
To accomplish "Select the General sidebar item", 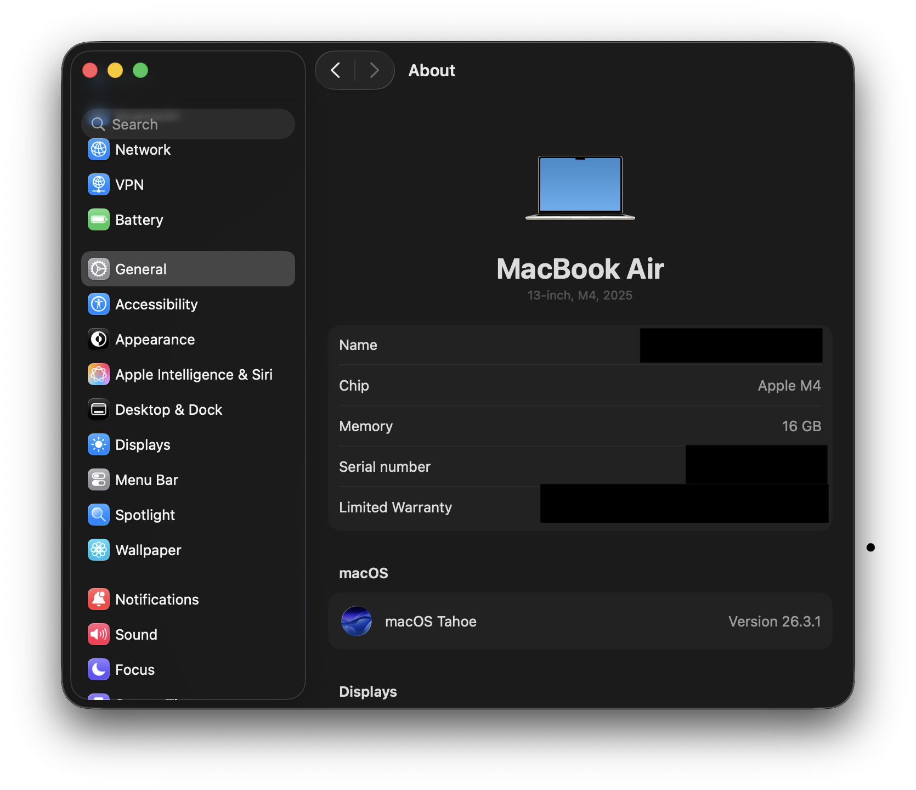I will [188, 269].
